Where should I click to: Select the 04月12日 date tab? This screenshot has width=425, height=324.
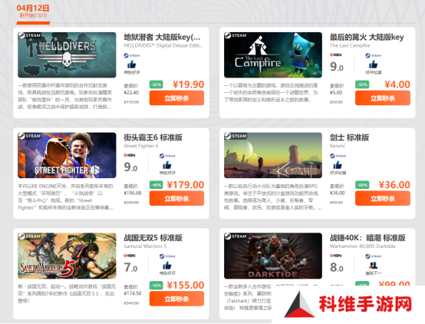pyautogui.click(x=33, y=12)
